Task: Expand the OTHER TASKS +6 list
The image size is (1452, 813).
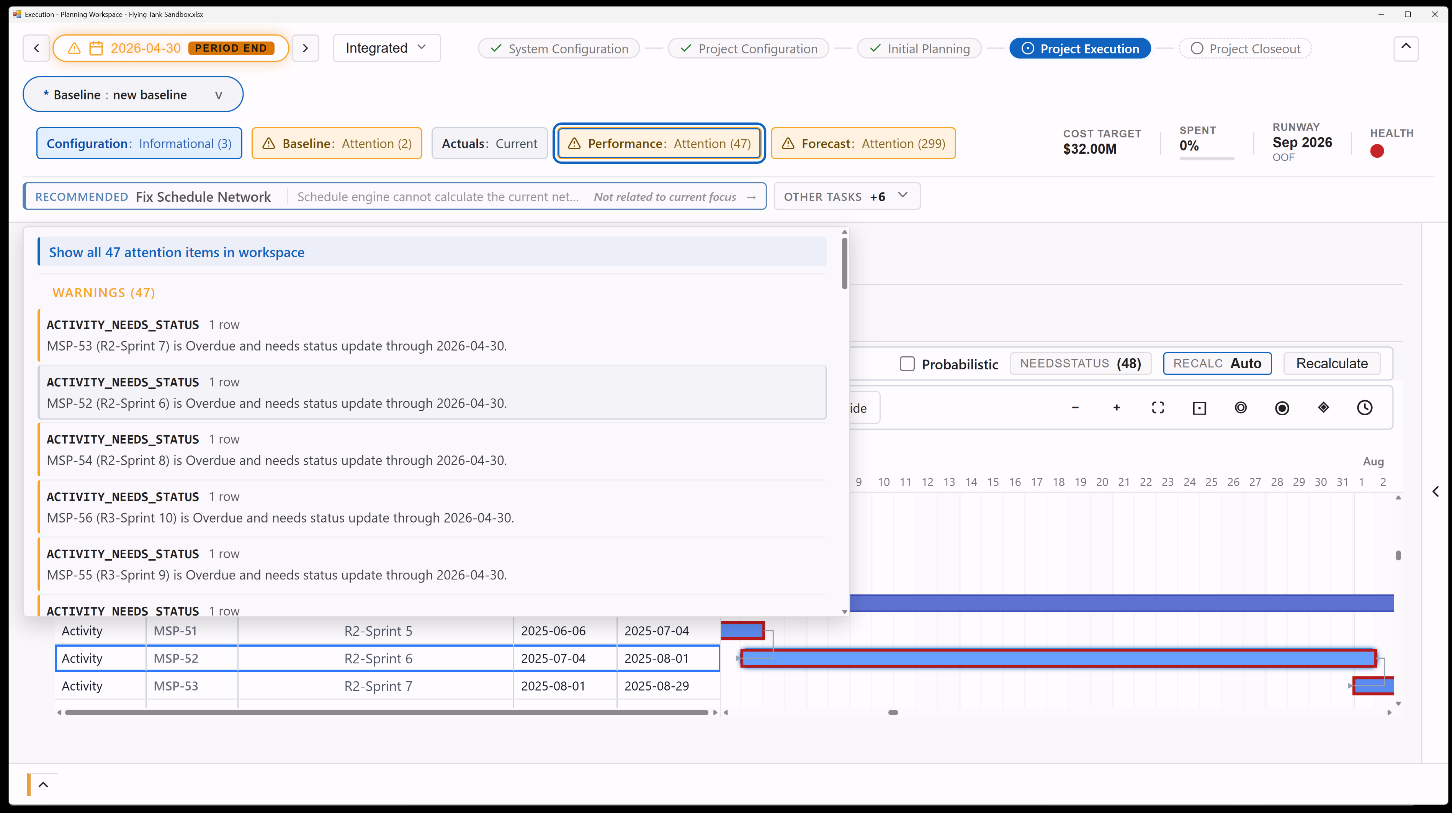Action: (x=847, y=196)
